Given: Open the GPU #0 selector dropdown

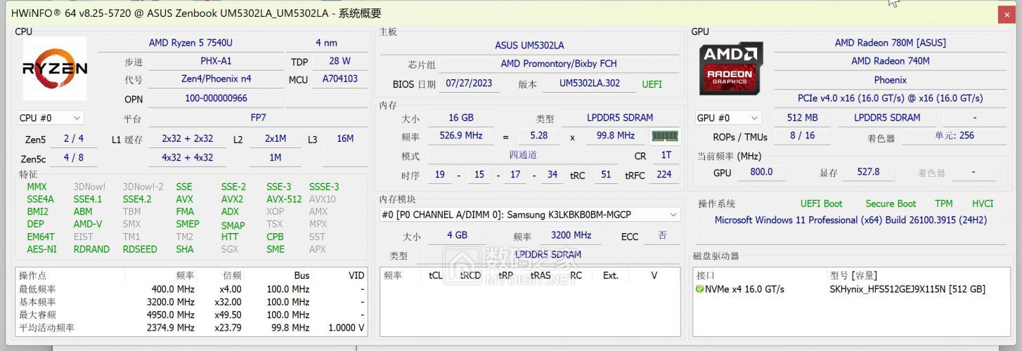Looking at the screenshot, I should 728,118.
